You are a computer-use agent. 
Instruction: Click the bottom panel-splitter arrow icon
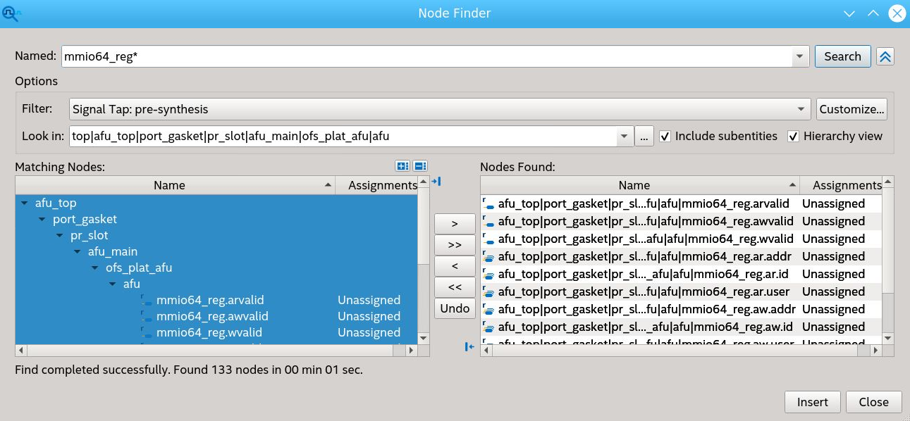coord(469,346)
